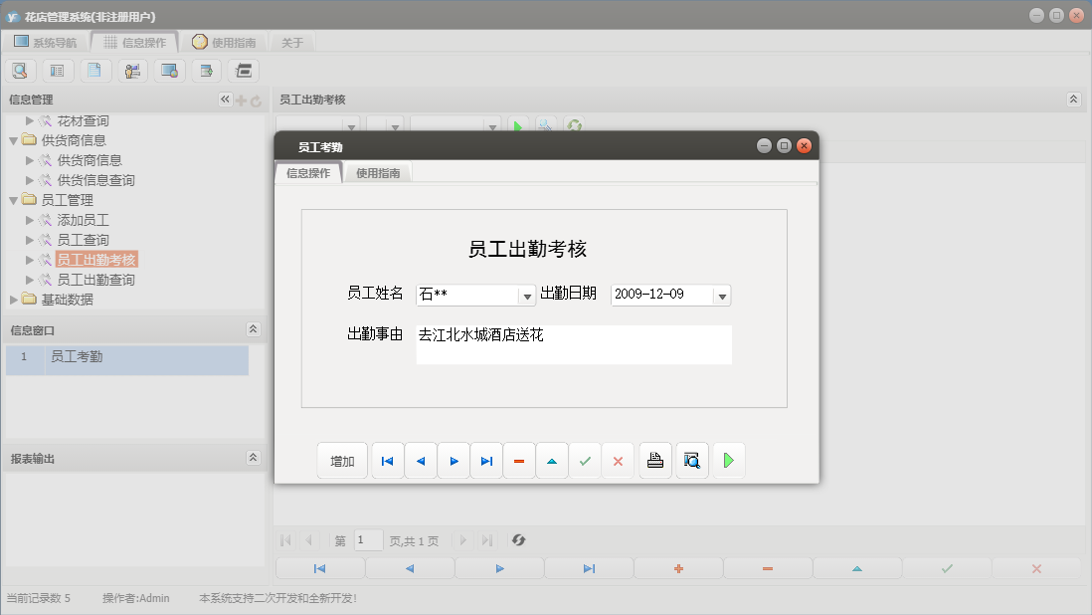Confirm the record with the green checkmark
This screenshot has height=615, width=1092.
pyautogui.click(x=585, y=460)
